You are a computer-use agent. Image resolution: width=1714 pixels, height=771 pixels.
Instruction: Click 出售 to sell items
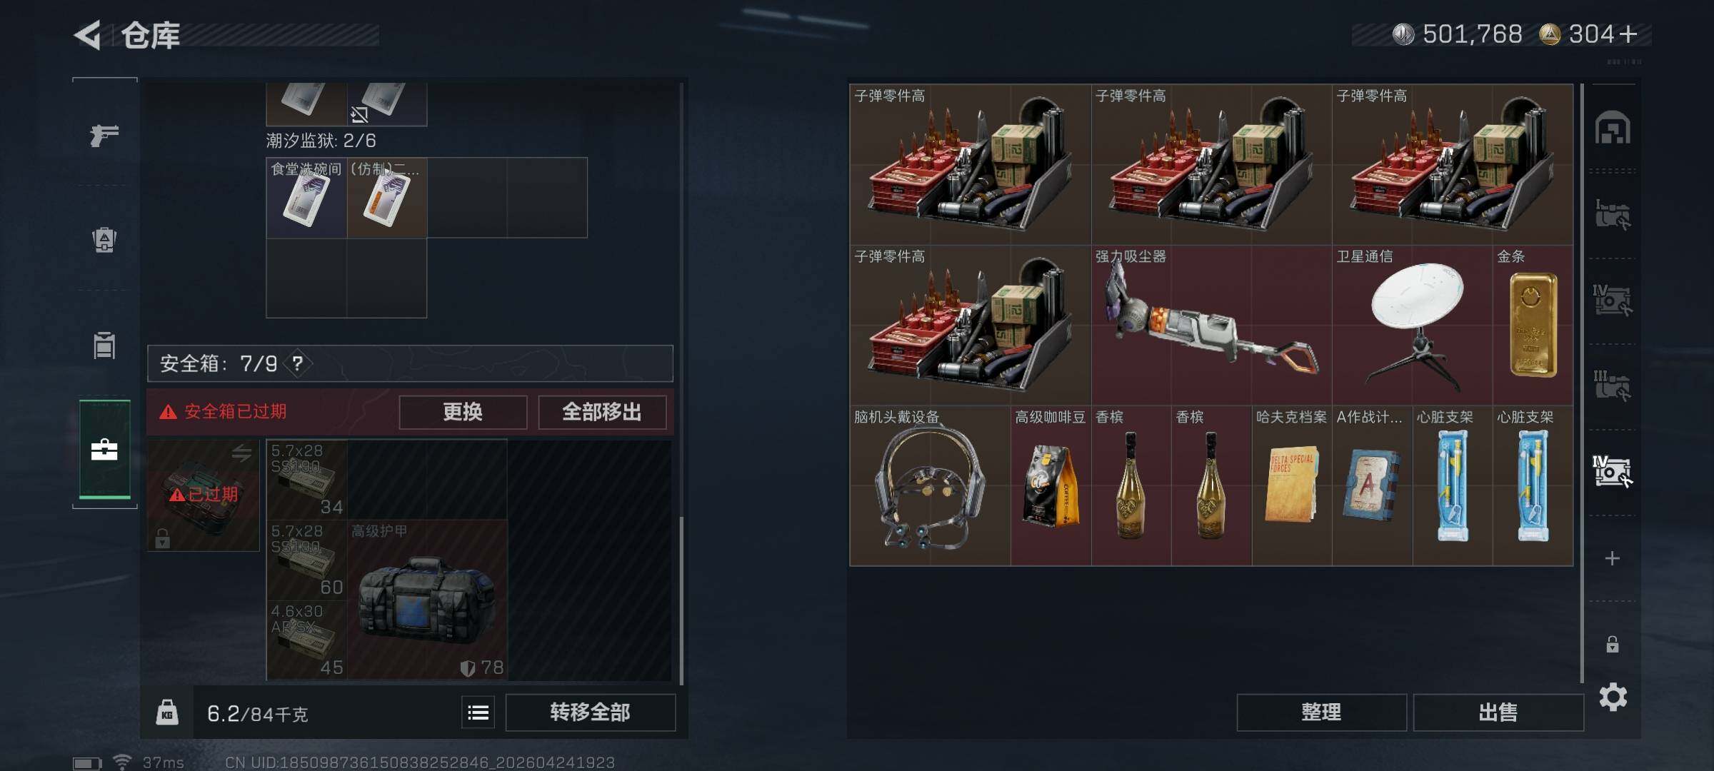(1498, 712)
